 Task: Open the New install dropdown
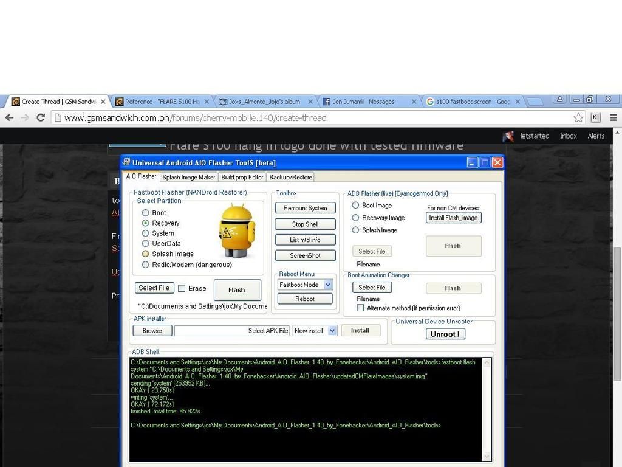point(332,331)
